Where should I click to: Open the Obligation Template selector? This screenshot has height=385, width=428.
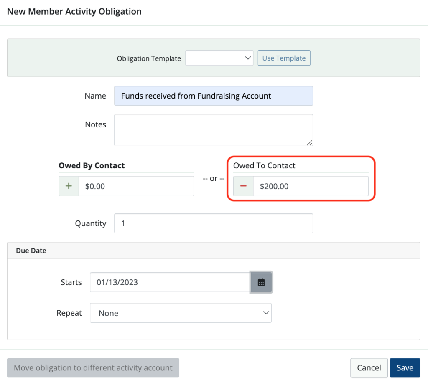[x=219, y=58]
